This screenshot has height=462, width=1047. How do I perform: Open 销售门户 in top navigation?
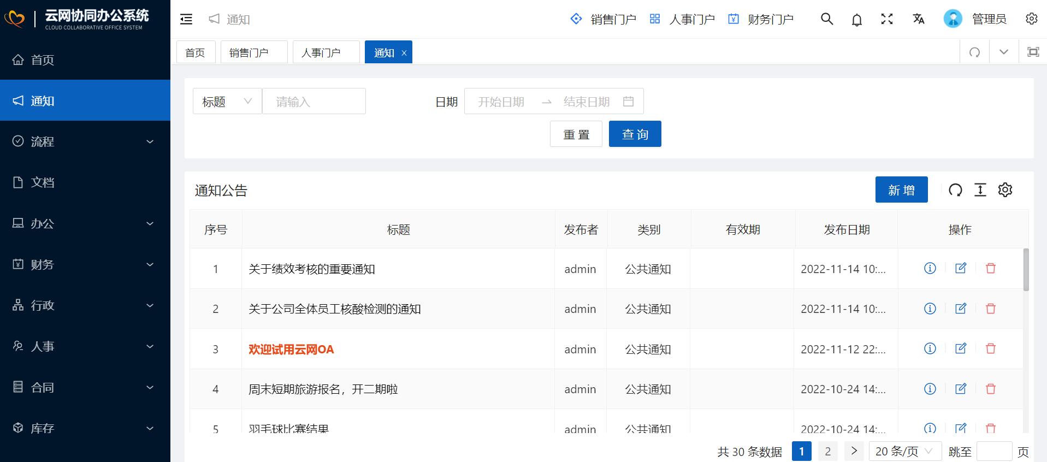[x=603, y=19]
